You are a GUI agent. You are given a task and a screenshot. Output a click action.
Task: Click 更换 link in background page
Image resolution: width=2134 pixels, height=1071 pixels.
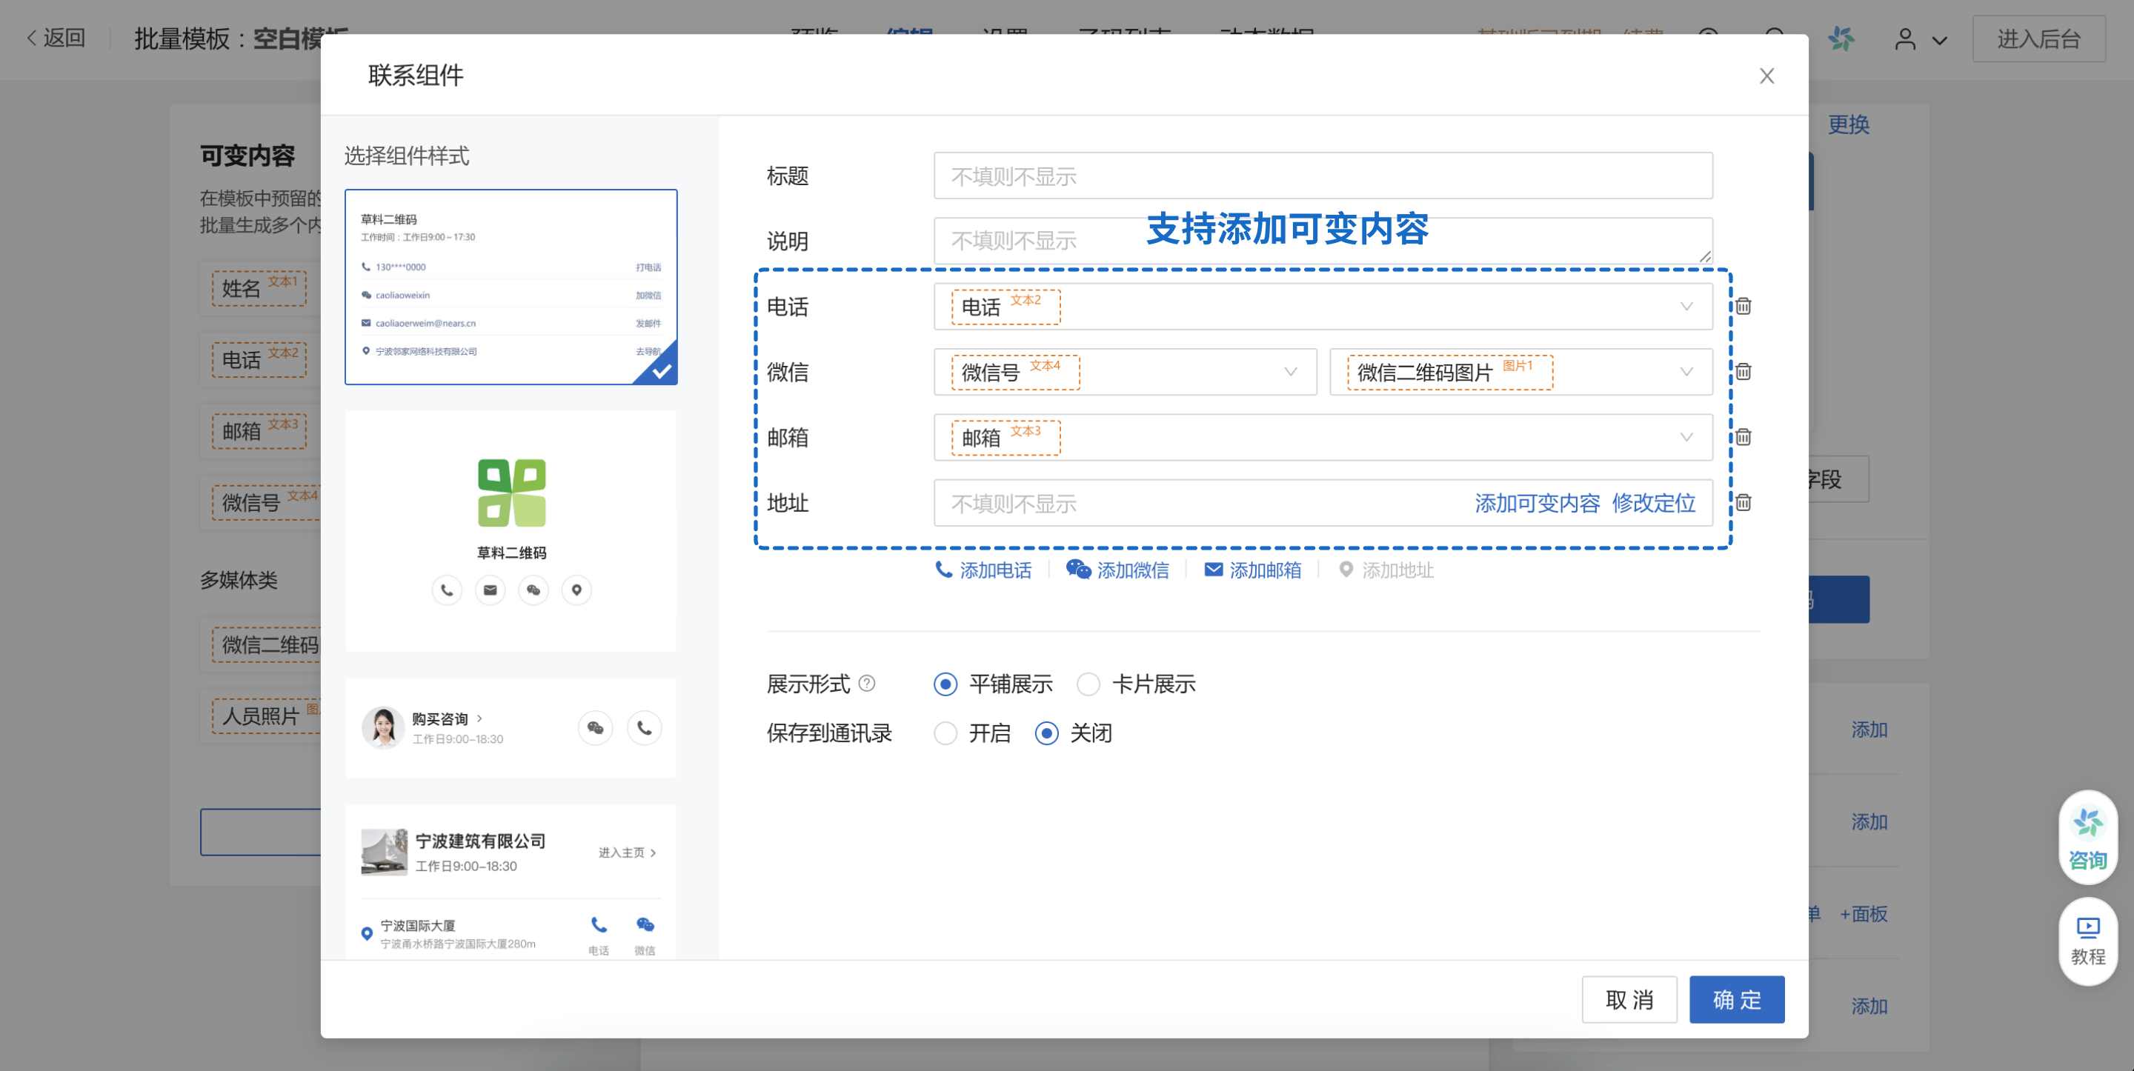click(x=1848, y=125)
